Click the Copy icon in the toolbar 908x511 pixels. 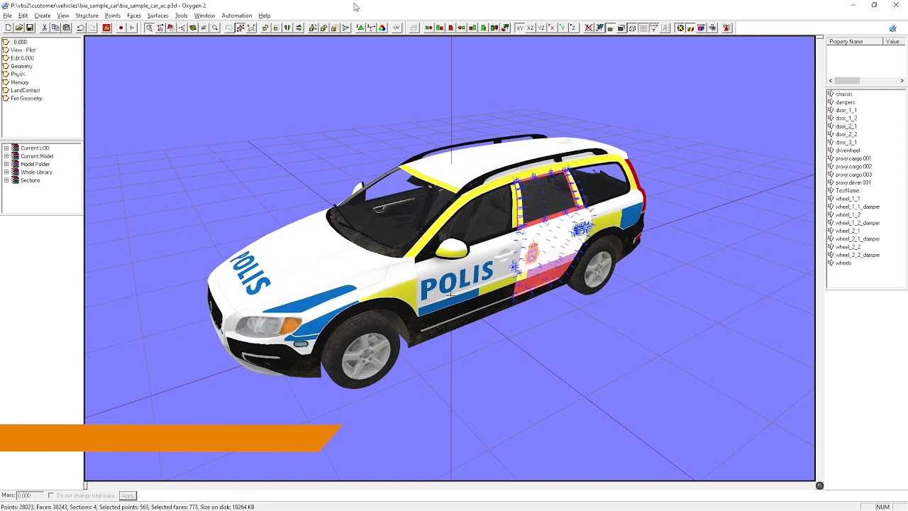[55, 28]
